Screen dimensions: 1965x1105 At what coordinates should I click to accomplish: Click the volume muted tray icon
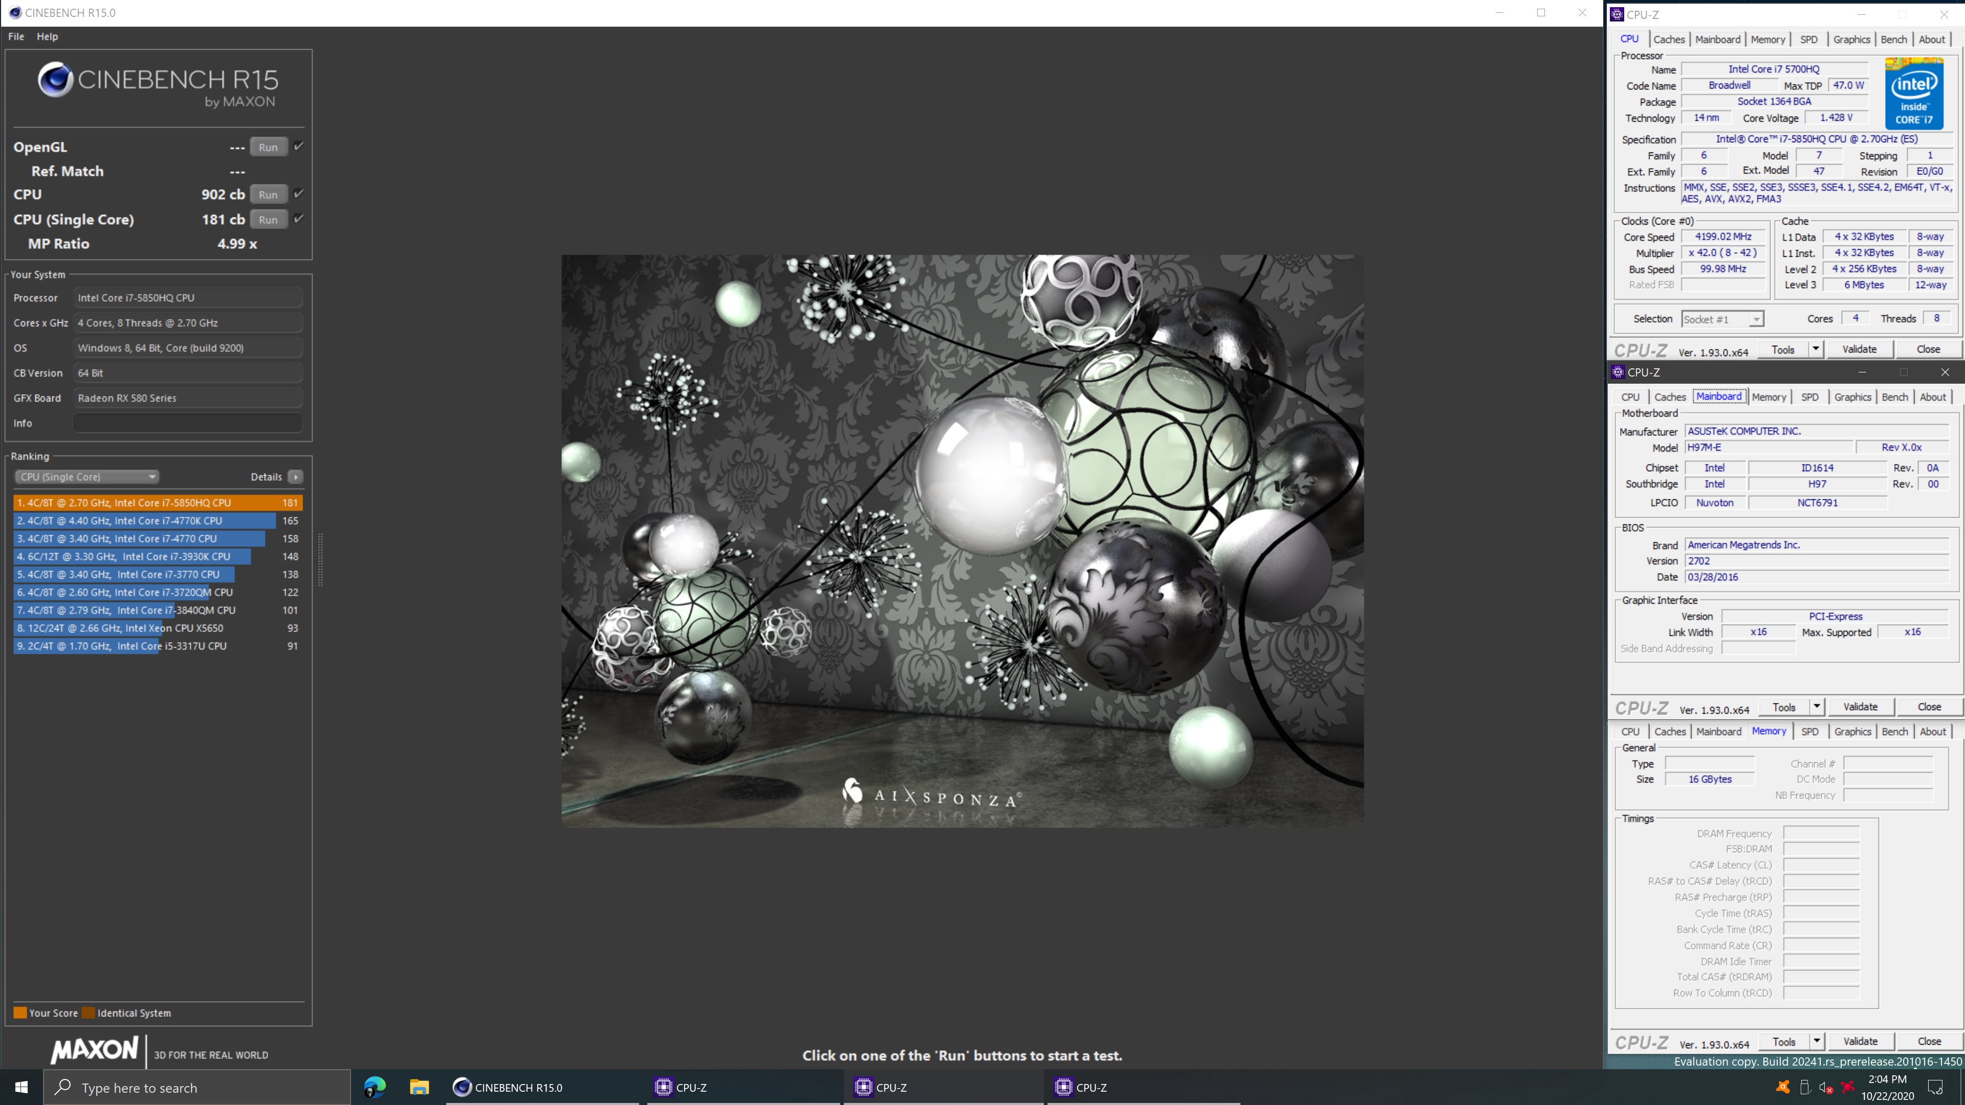click(1825, 1088)
